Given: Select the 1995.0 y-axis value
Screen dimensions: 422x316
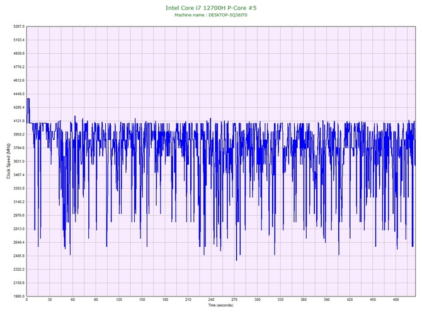Looking at the screenshot, I should pyautogui.click(x=19, y=296).
